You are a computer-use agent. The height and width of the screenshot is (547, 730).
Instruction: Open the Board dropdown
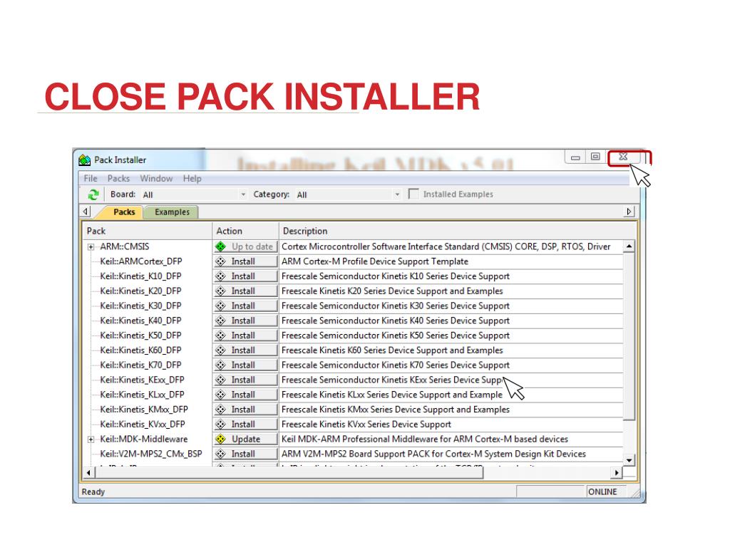point(243,194)
